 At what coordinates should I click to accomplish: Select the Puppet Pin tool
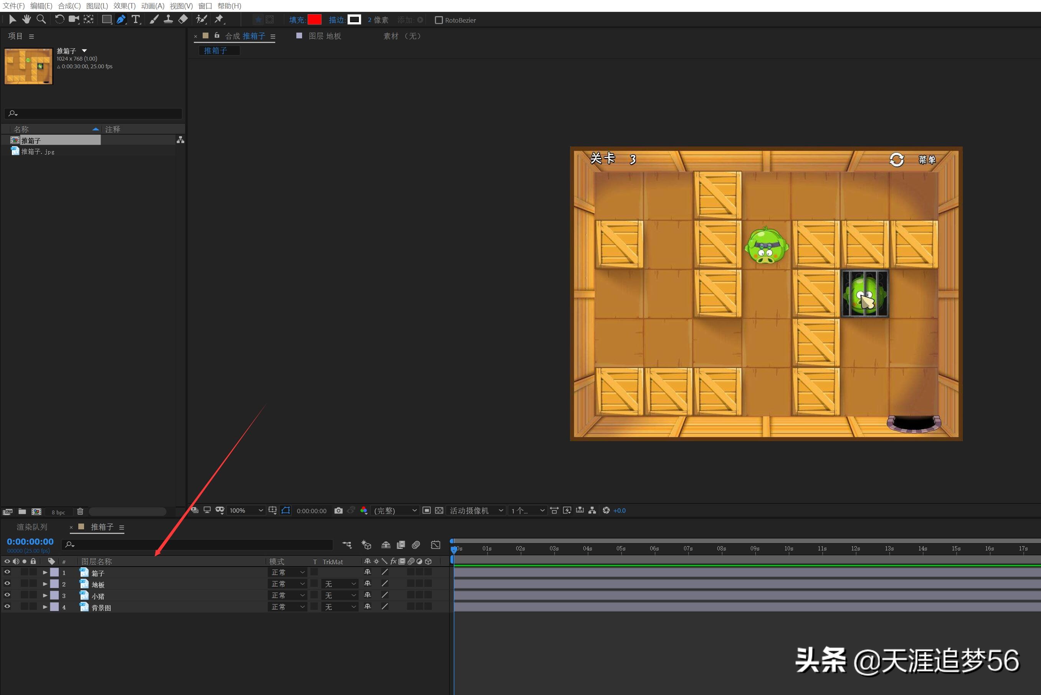(219, 19)
